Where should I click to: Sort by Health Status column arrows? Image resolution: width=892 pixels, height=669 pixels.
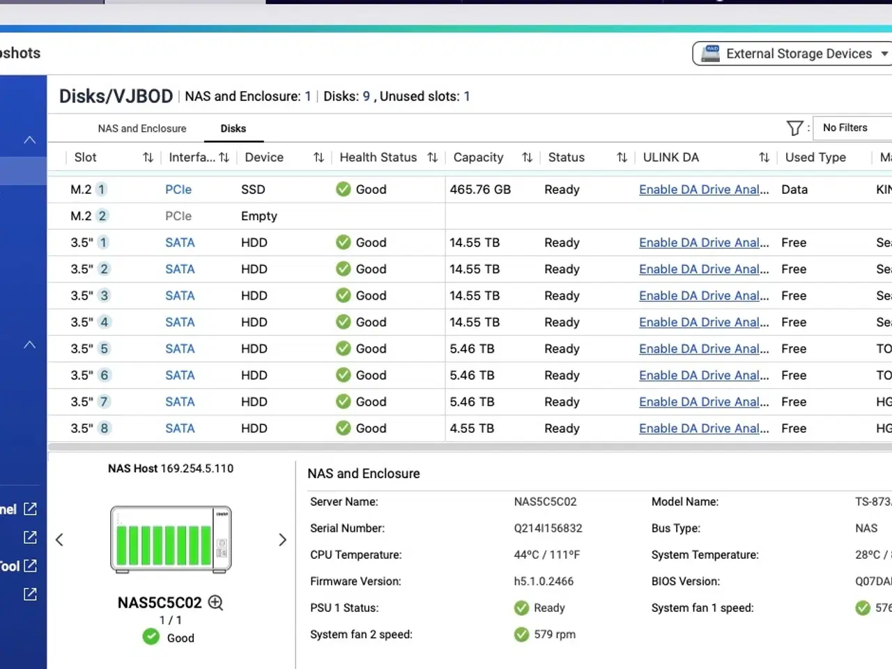[432, 157]
